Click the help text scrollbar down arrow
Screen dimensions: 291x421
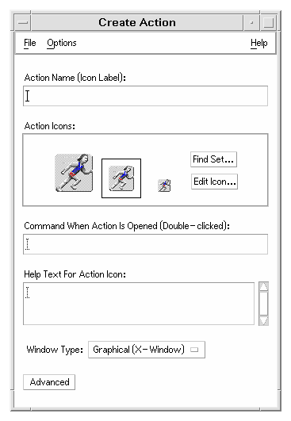click(x=263, y=321)
